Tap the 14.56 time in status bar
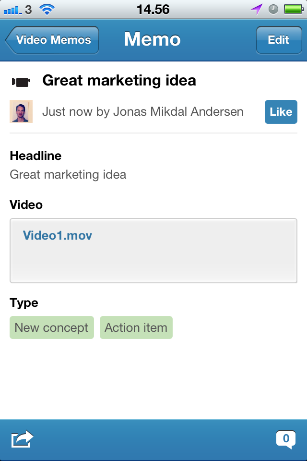Image resolution: width=307 pixels, height=461 pixels. pyautogui.click(x=153, y=9)
